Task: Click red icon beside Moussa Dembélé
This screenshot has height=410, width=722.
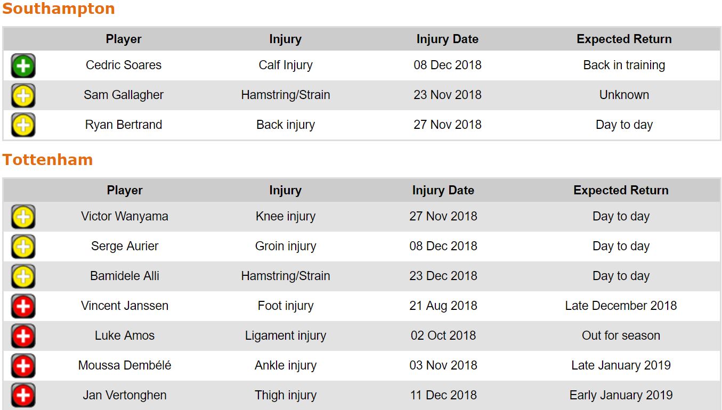Action: [23, 366]
